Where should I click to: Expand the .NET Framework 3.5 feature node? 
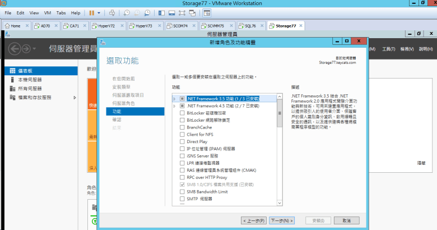175,99
